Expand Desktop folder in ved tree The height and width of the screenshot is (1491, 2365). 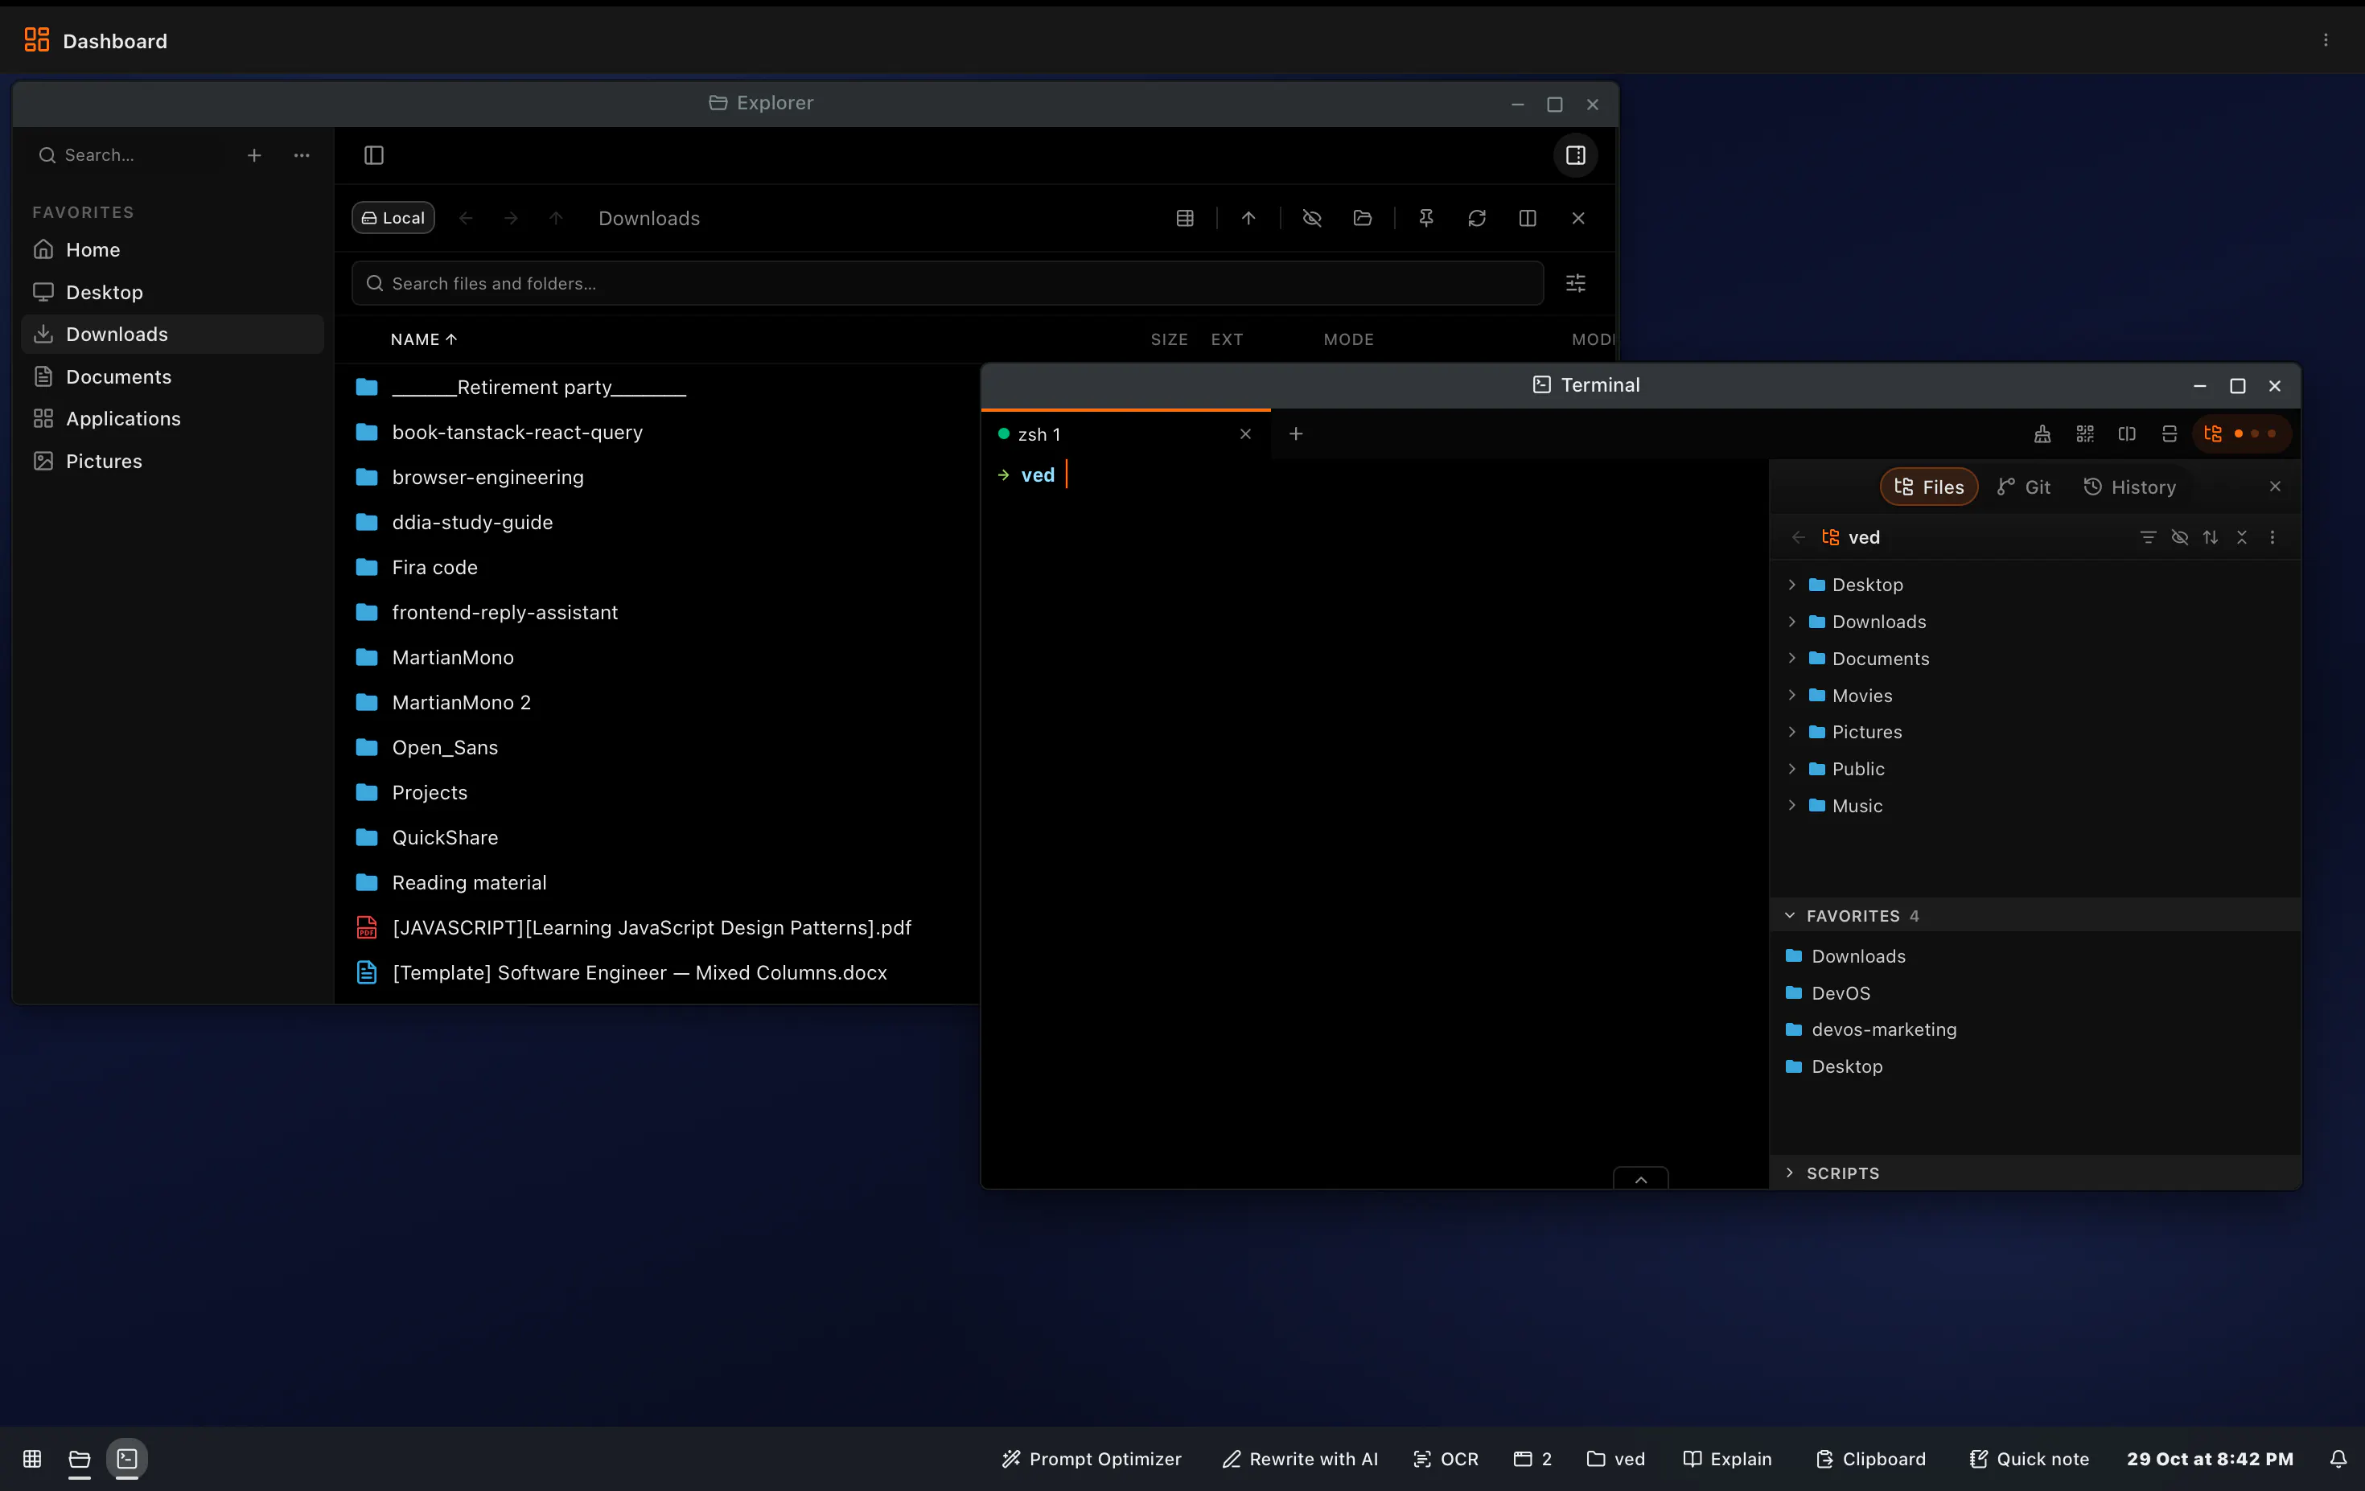pos(1791,585)
